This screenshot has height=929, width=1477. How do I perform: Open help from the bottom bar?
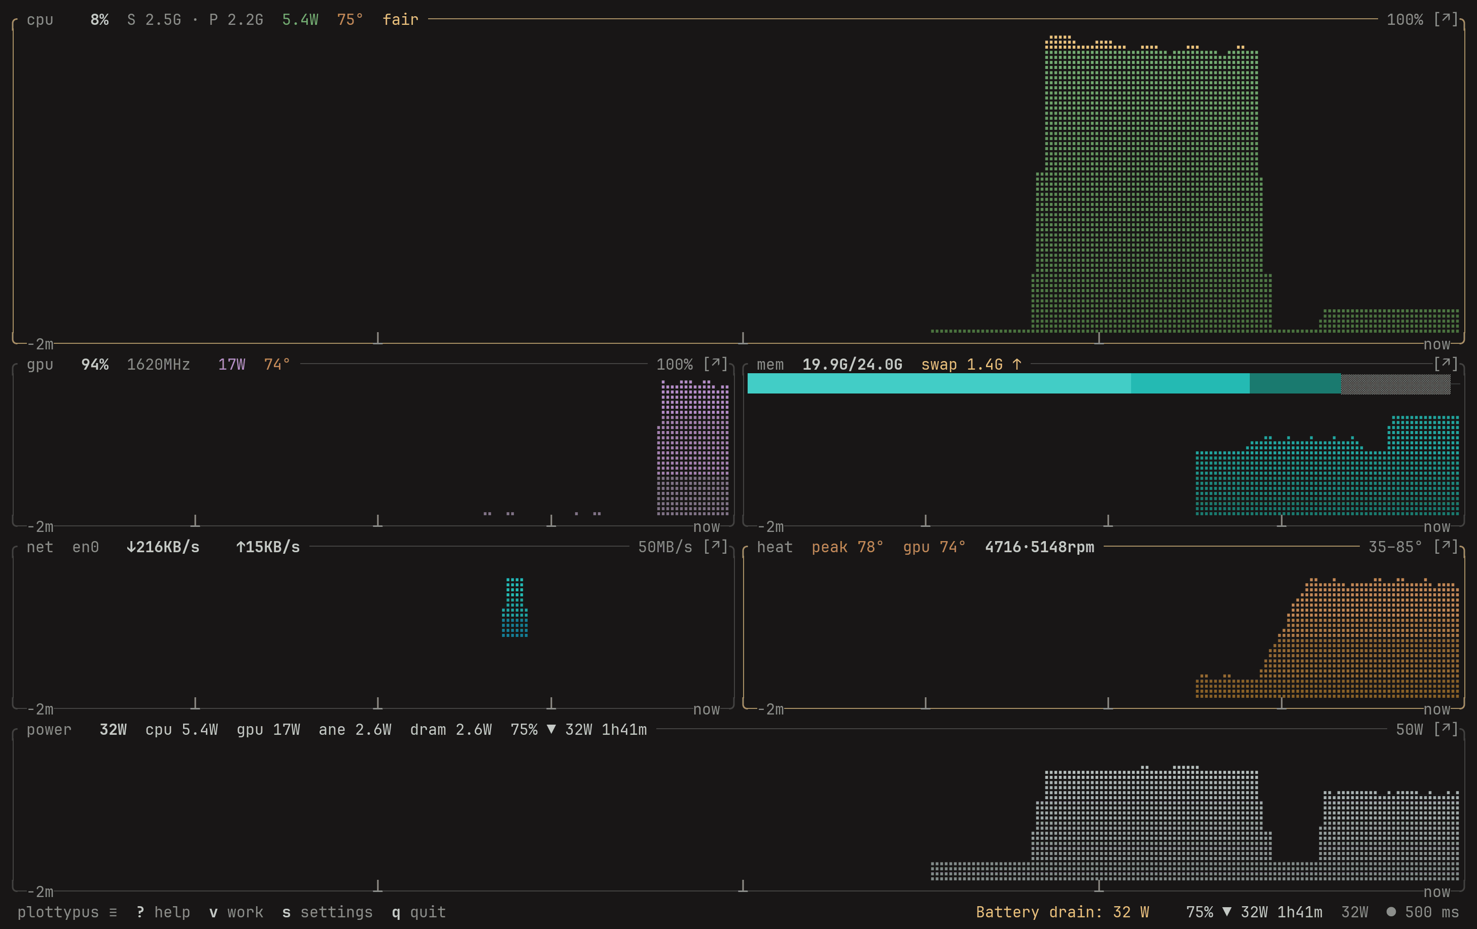[x=163, y=912]
